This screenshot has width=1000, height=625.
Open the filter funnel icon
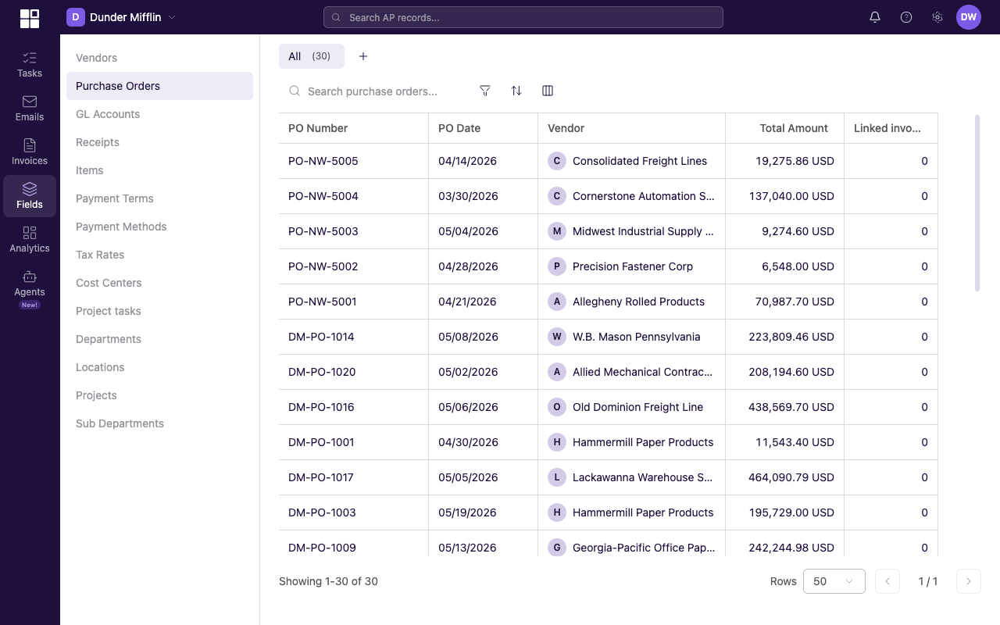point(485,91)
